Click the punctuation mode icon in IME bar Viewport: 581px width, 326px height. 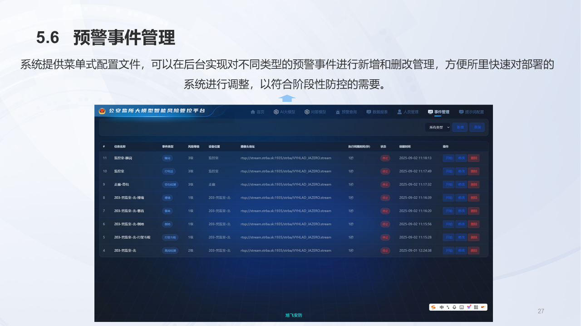click(448, 307)
